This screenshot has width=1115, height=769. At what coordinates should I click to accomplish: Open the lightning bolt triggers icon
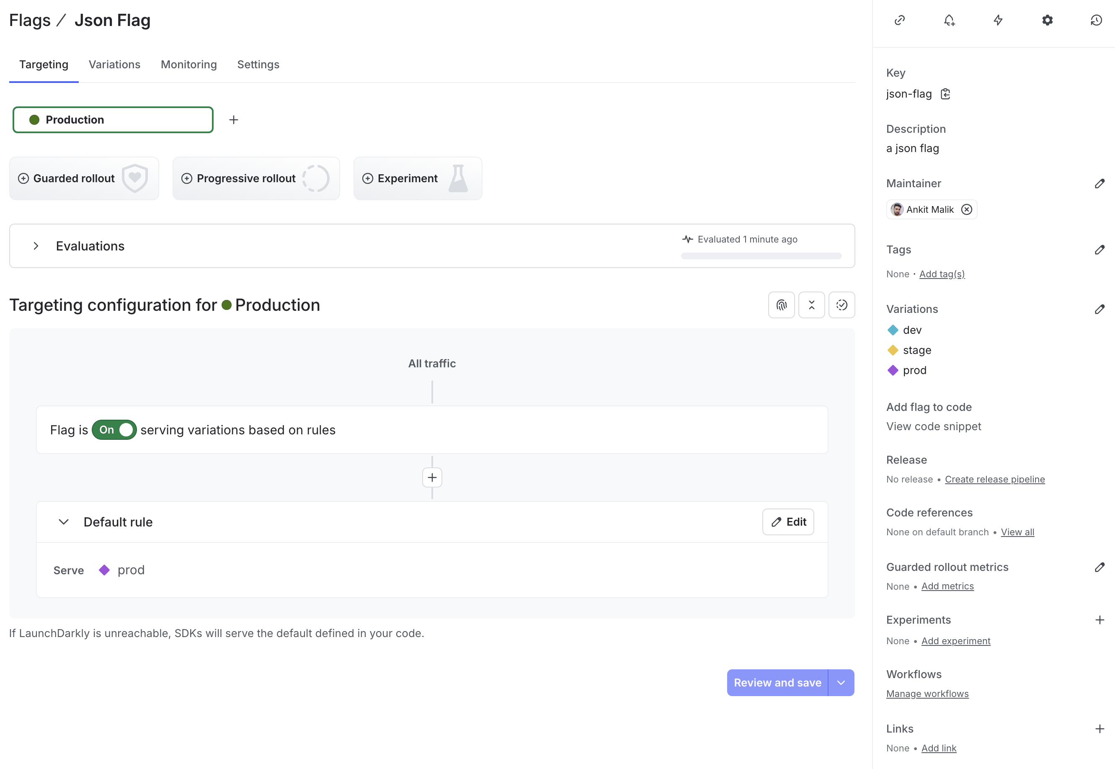(999, 20)
